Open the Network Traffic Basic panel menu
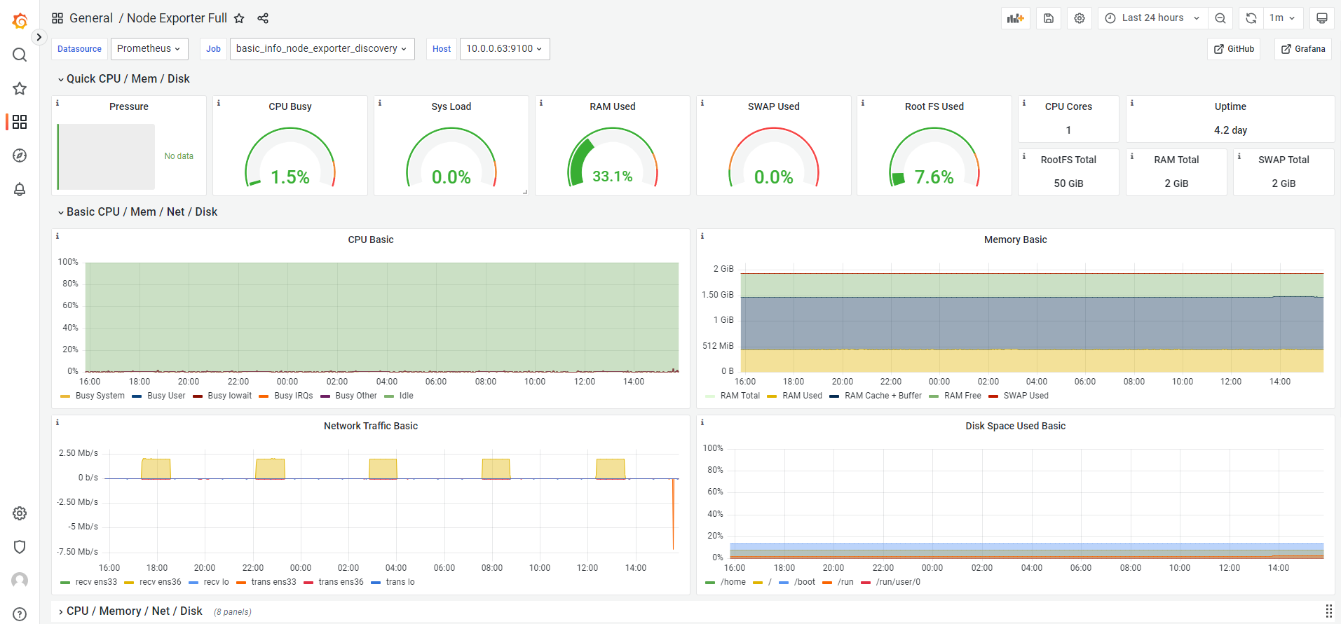 (x=371, y=426)
